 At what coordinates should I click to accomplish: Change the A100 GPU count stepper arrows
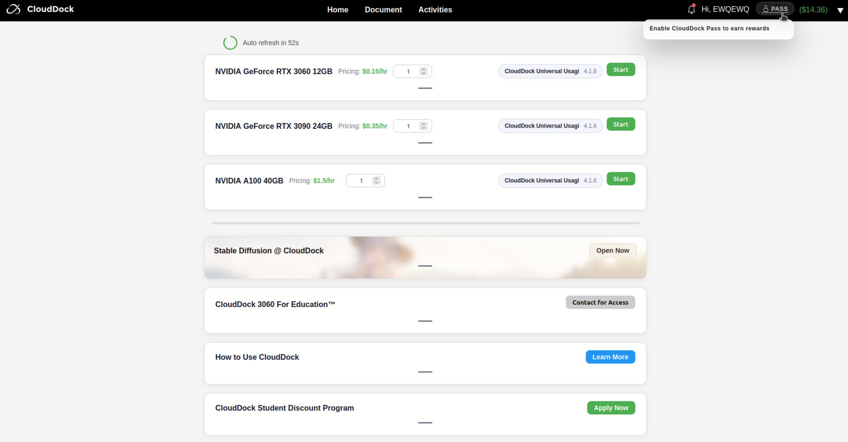[x=376, y=181]
